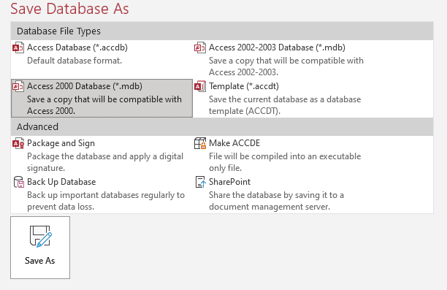Choose Template (*.accdt) file type
Viewport: 447px width, 290px height.
(313, 98)
